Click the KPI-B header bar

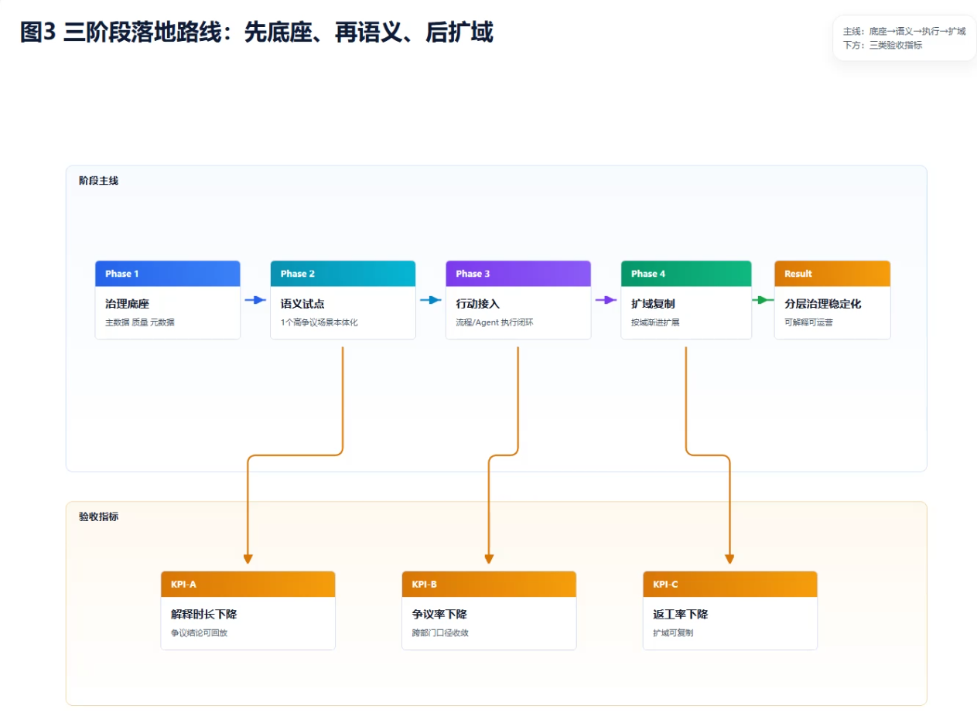coord(489,585)
